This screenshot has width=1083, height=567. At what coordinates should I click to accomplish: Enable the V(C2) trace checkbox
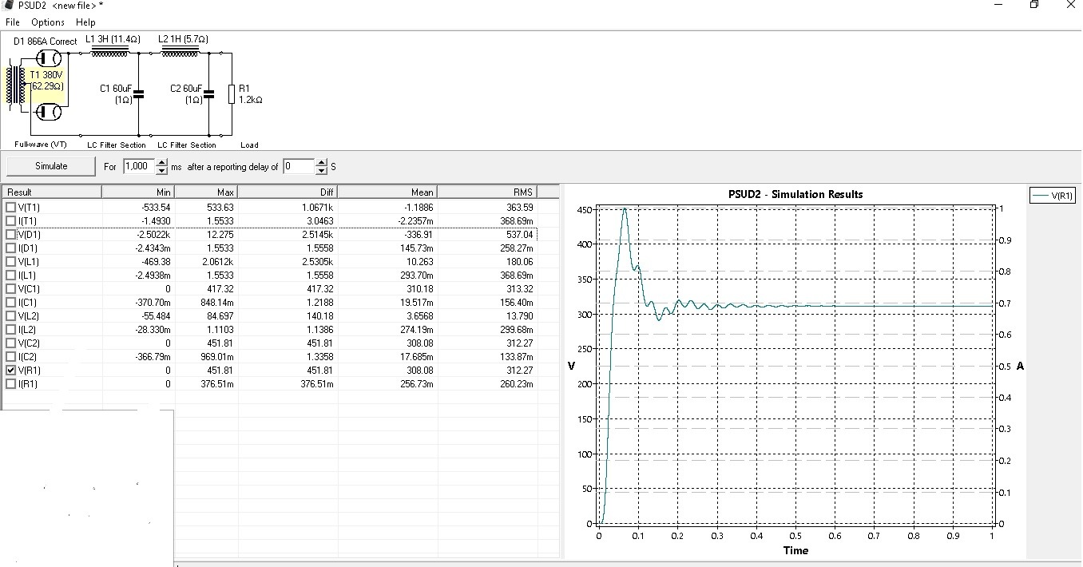click(10, 343)
